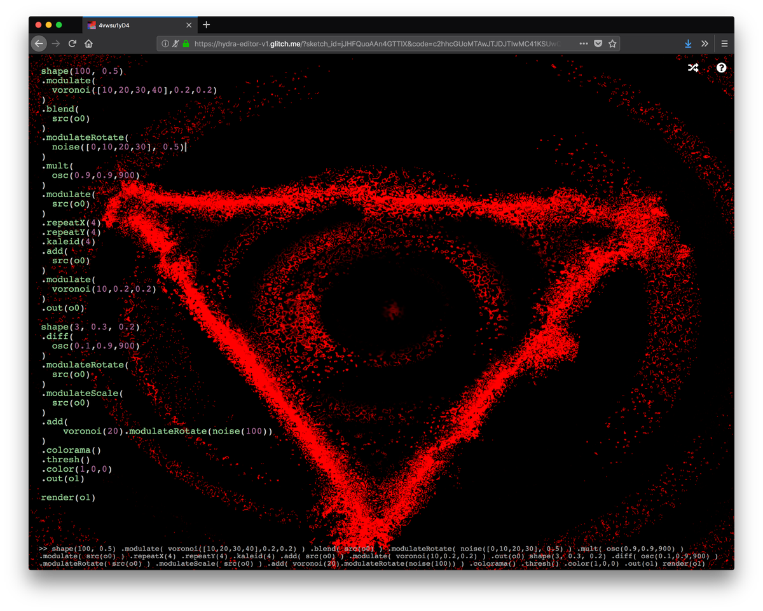Click the '.out(o0)' code line

coord(63,308)
